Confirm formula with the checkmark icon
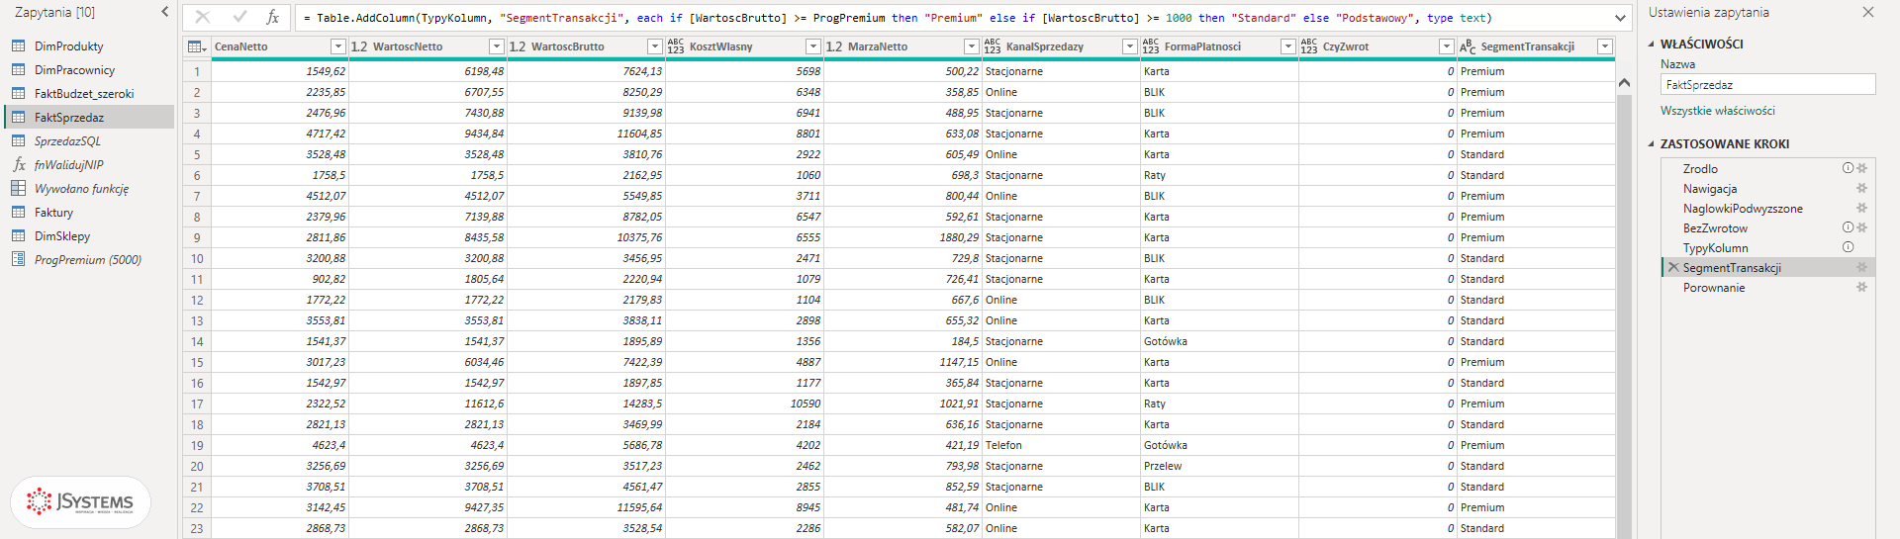 point(239,17)
